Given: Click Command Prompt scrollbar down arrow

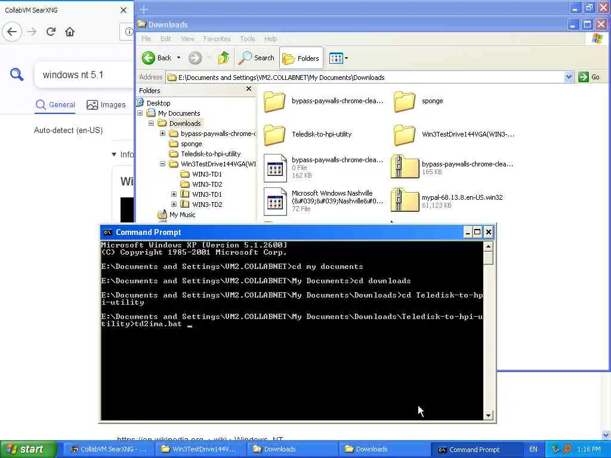Looking at the screenshot, I should coord(488,416).
